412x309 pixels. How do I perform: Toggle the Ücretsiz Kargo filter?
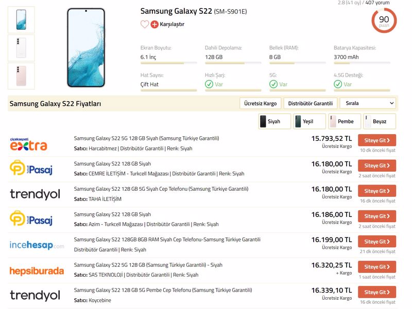[x=261, y=103]
